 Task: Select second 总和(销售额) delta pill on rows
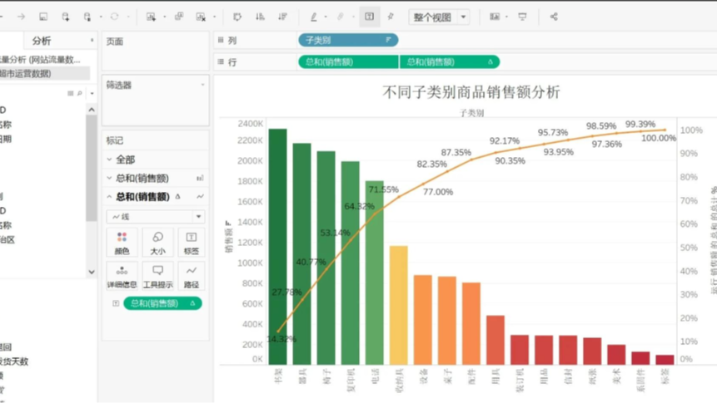point(450,62)
